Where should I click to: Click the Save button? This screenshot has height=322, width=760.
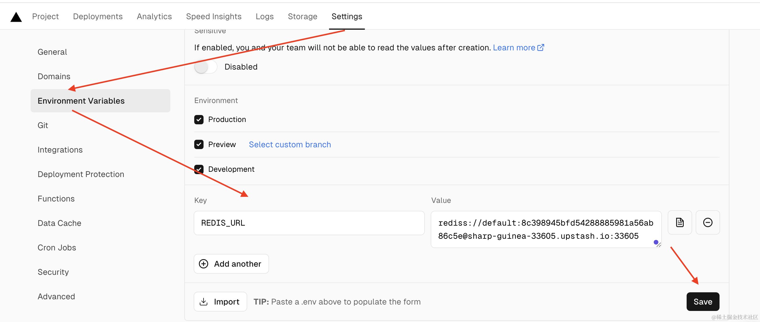point(702,301)
